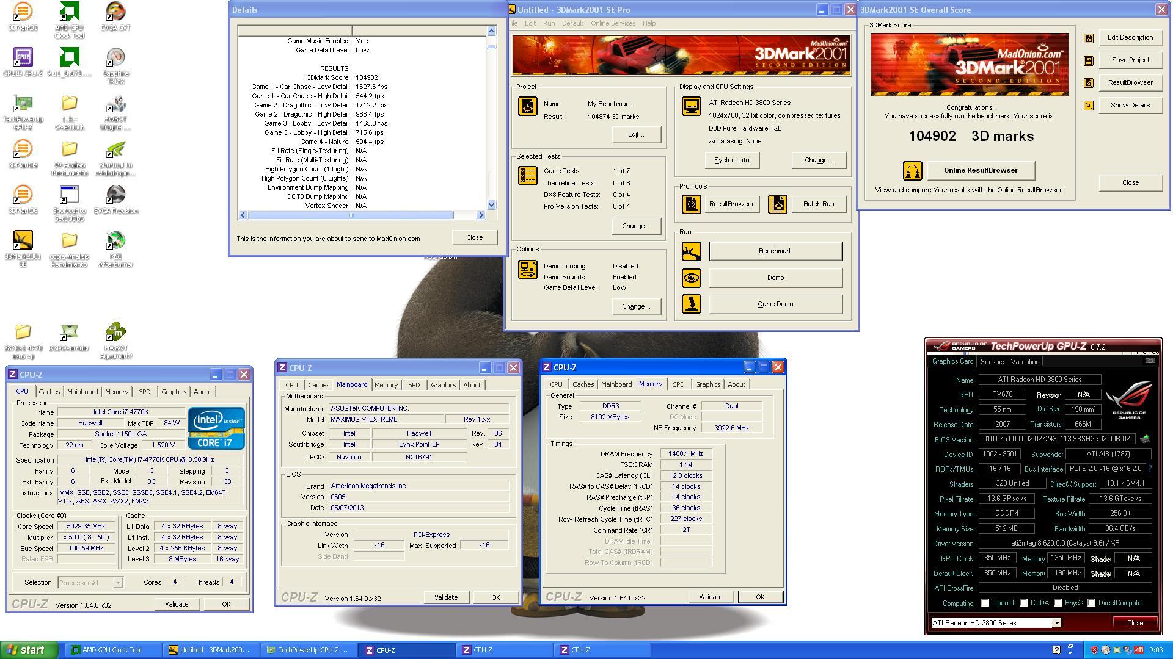Click the Details horizontal scrollbar thumb
The width and height of the screenshot is (1173, 659).
(351, 215)
